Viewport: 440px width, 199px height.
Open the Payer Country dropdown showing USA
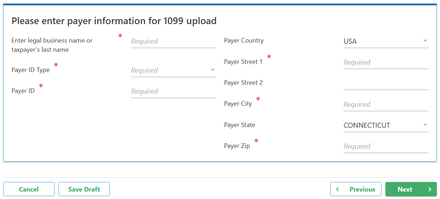coord(383,41)
